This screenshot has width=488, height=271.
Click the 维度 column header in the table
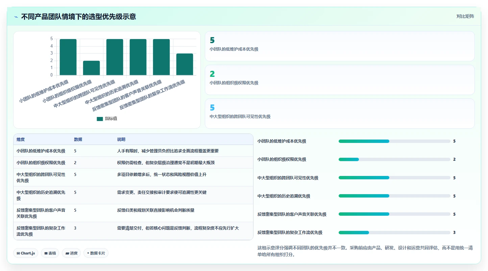click(21, 140)
